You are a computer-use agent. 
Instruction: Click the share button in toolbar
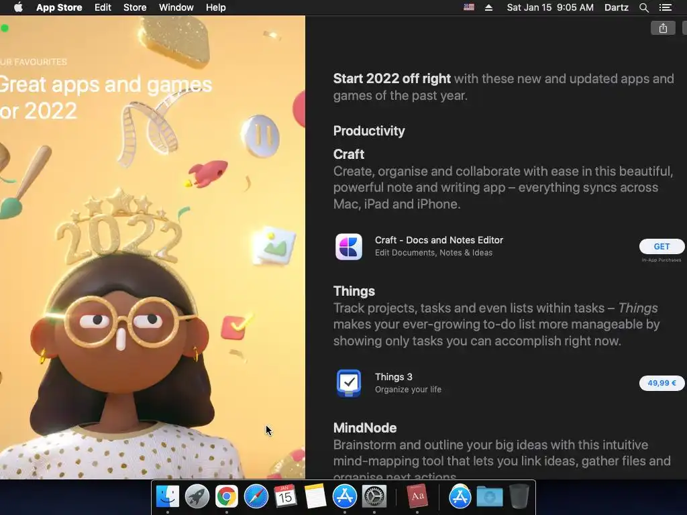click(x=663, y=28)
